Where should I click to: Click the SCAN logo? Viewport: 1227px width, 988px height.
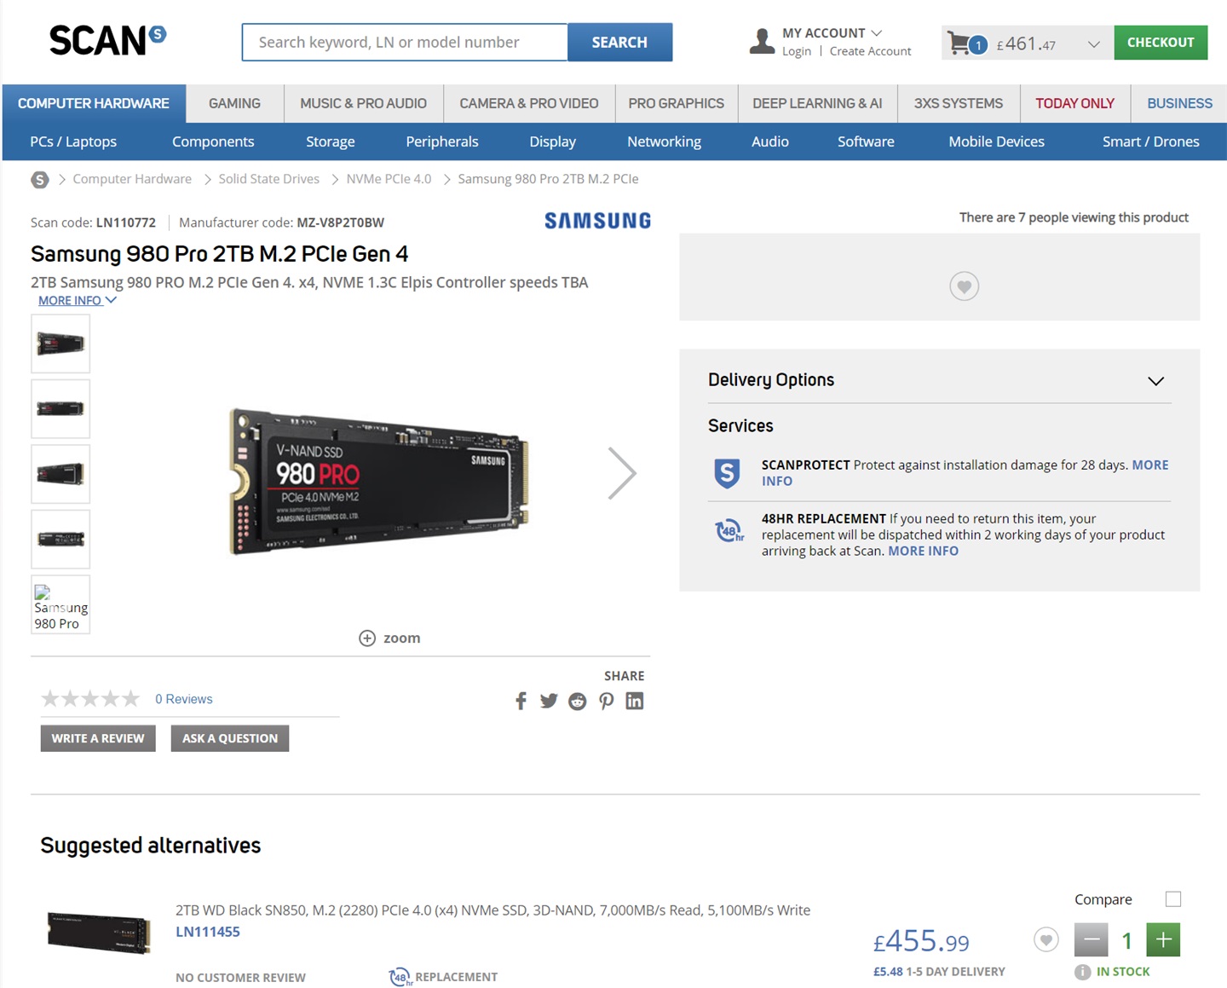pyautogui.click(x=107, y=40)
